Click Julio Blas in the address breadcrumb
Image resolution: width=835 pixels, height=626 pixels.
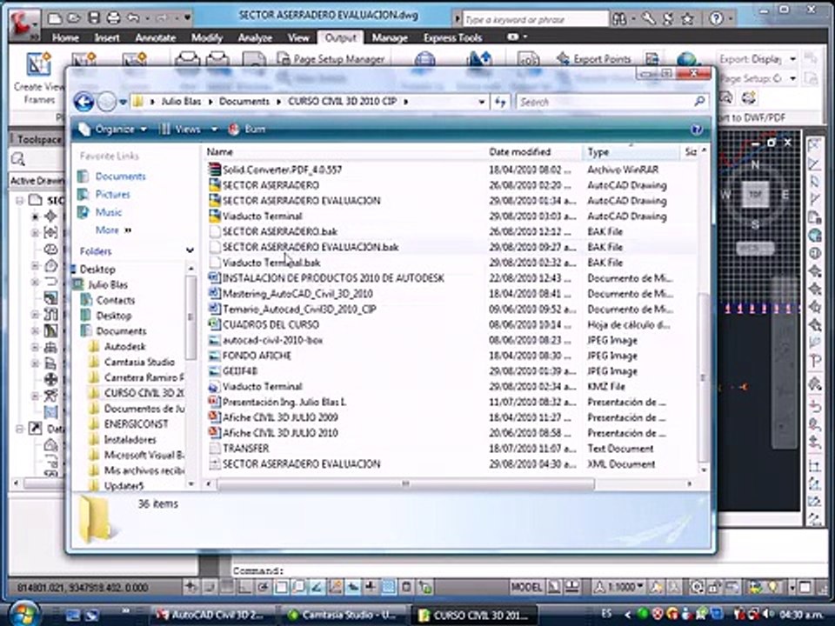coord(181,101)
